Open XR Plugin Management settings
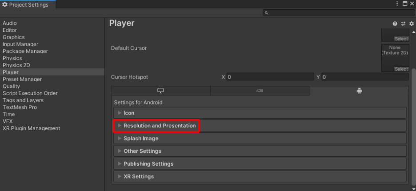Viewport: 416px width, 191px height. (x=31, y=128)
